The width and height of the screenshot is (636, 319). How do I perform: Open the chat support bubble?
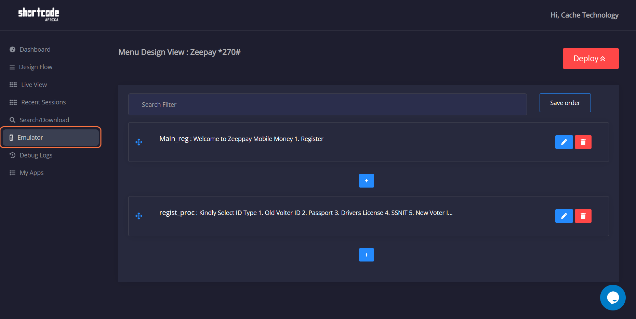[x=613, y=297]
